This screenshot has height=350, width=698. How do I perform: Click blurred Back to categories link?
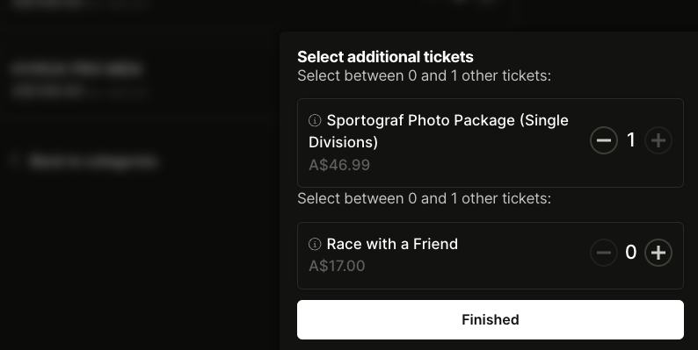point(93,161)
